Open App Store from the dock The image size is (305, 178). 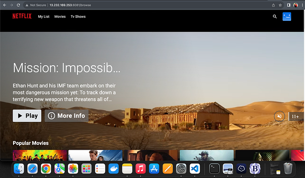[x=154, y=168]
